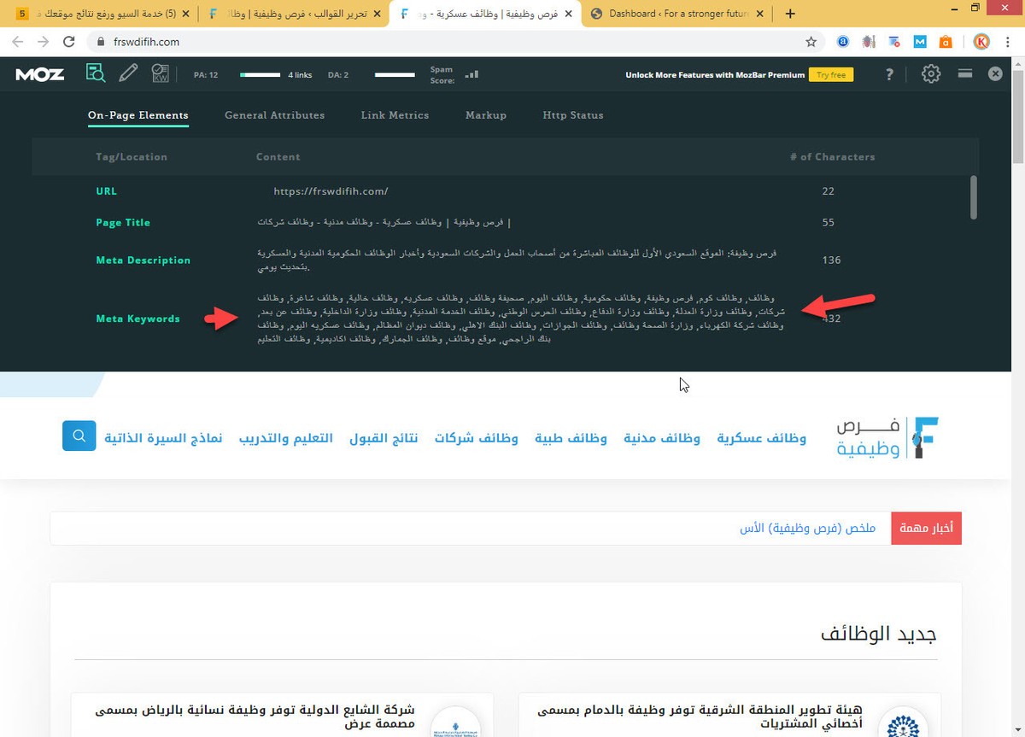
Task: Open the popup blocker extension icon
Action: (894, 41)
